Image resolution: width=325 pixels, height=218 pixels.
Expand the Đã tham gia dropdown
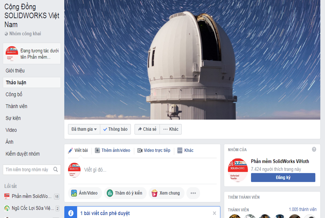(84, 129)
